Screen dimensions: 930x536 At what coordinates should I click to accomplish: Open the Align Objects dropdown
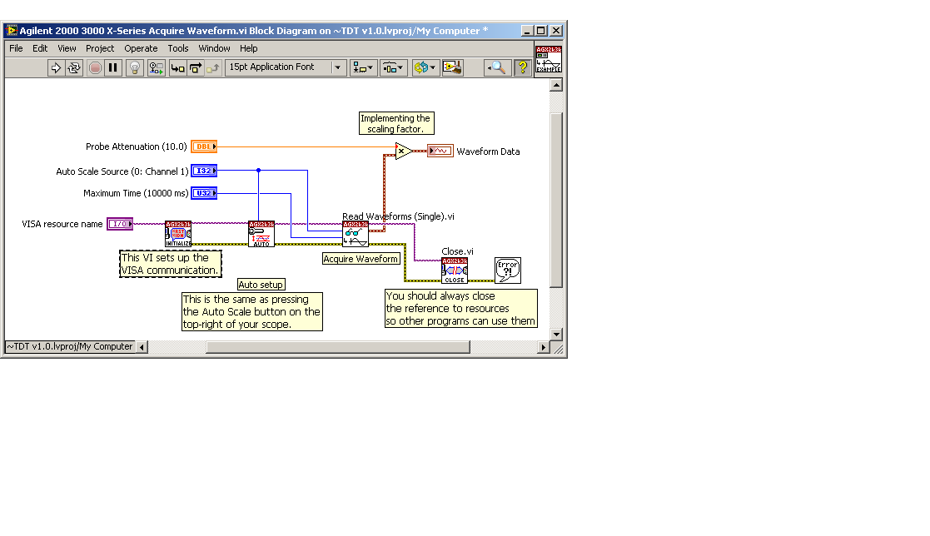tap(362, 68)
